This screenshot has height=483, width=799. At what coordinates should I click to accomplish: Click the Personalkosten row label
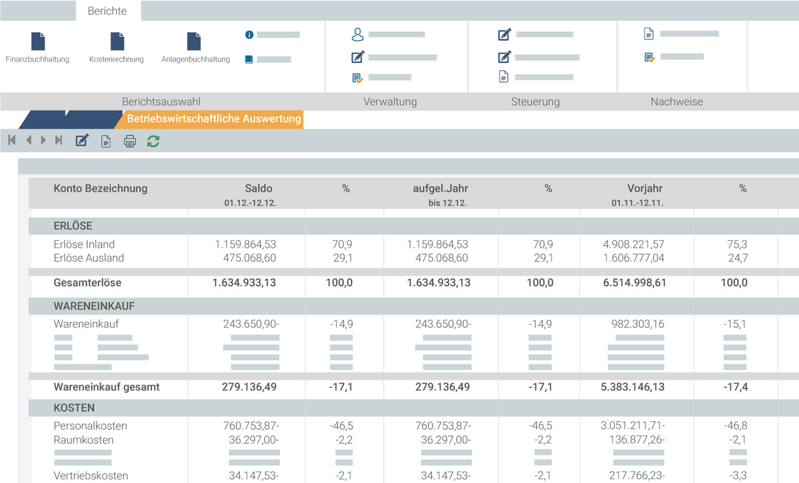tap(90, 426)
